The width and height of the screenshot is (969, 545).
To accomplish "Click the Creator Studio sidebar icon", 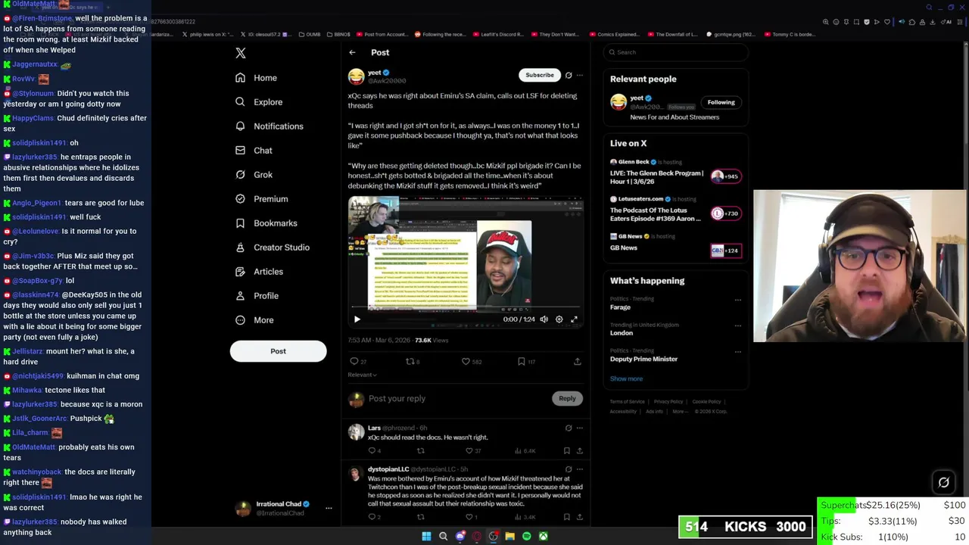I will [240, 248].
